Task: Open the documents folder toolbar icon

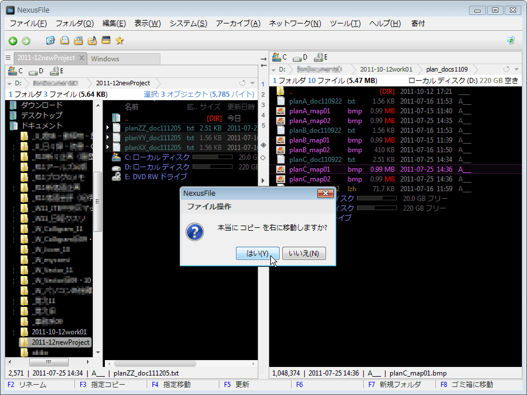Action: click(64, 41)
